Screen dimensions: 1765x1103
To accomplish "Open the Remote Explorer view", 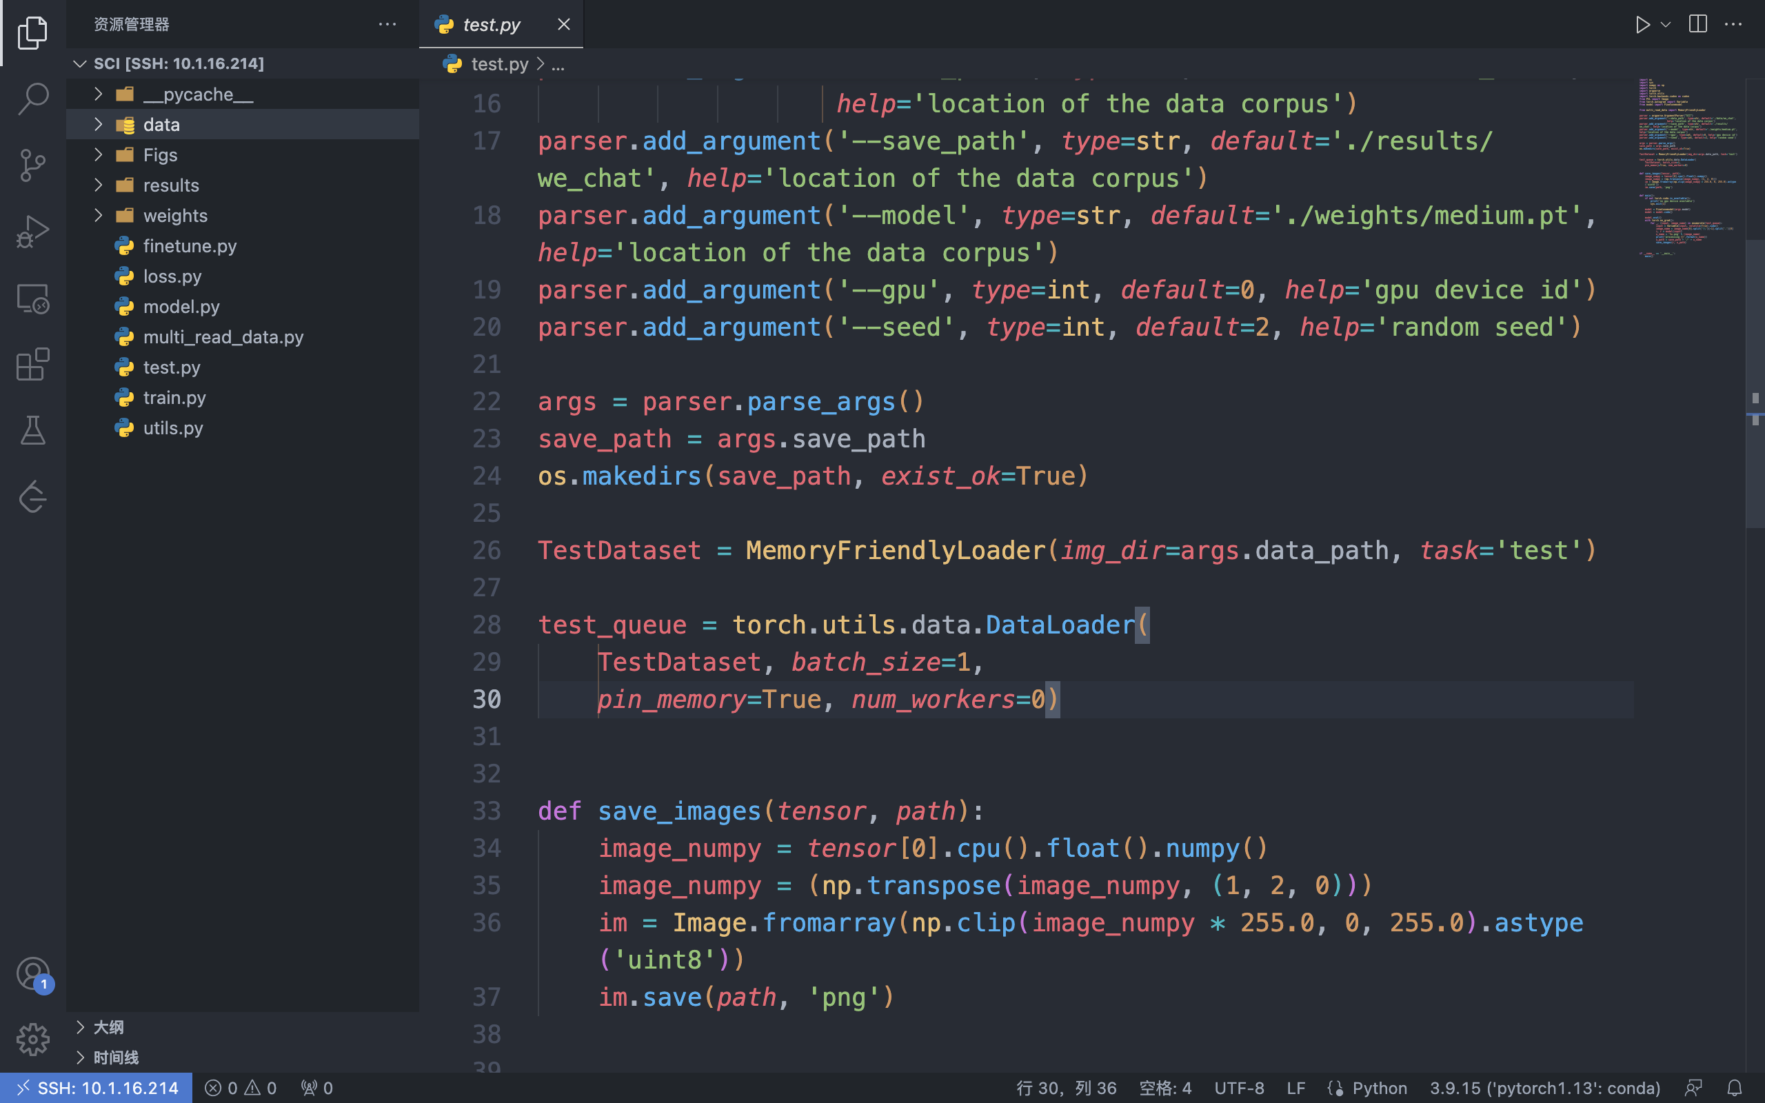I will pos(33,298).
